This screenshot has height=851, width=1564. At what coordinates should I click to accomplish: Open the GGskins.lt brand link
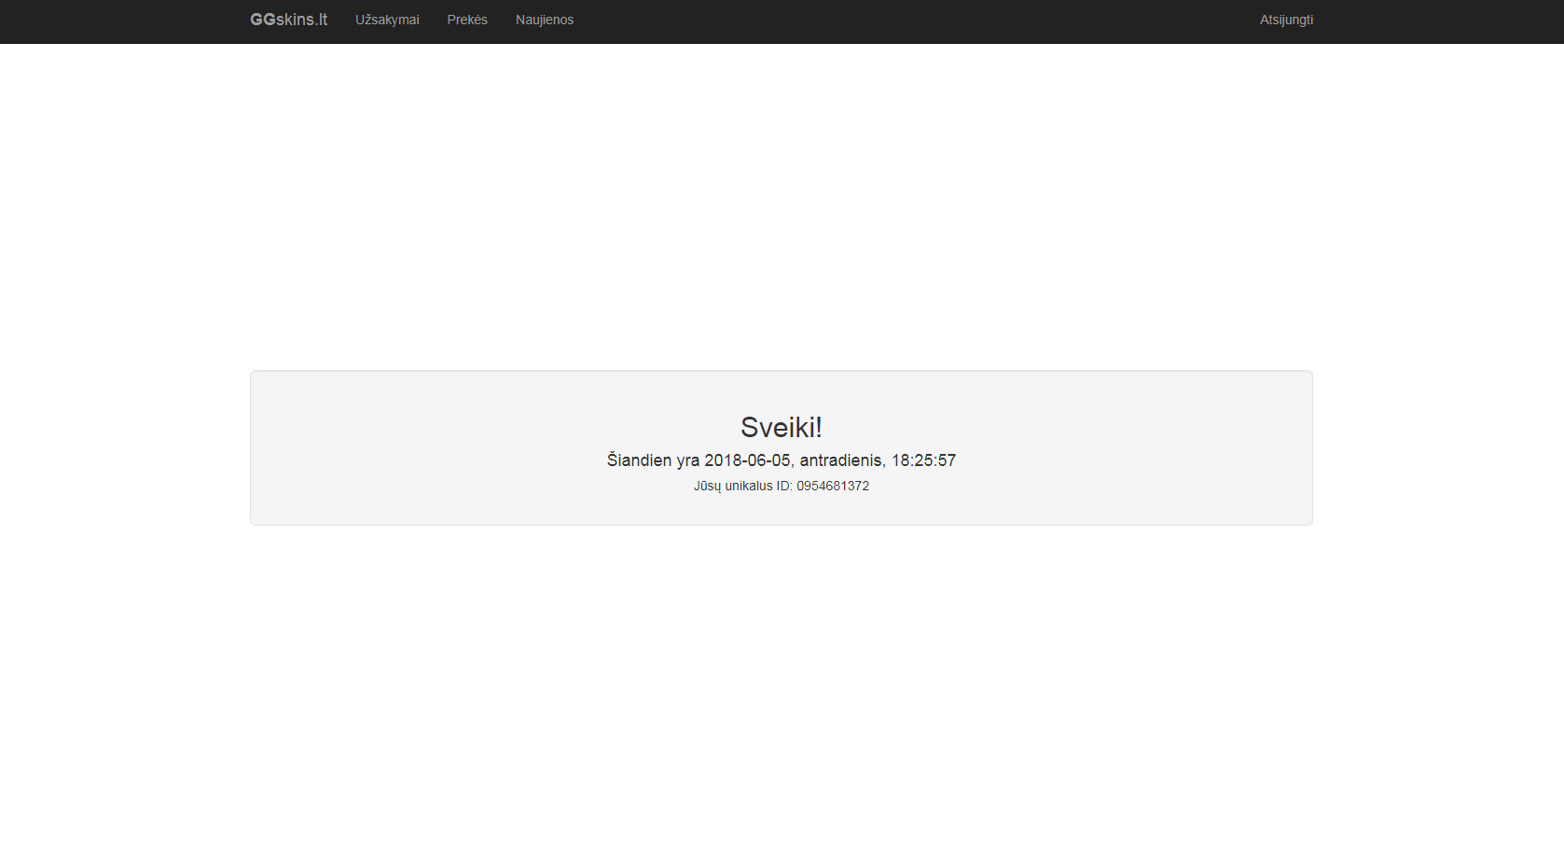pyautogui.click(x=288, y=20)
